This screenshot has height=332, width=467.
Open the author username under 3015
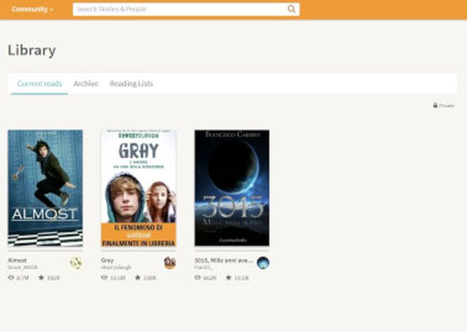(203, 267)
